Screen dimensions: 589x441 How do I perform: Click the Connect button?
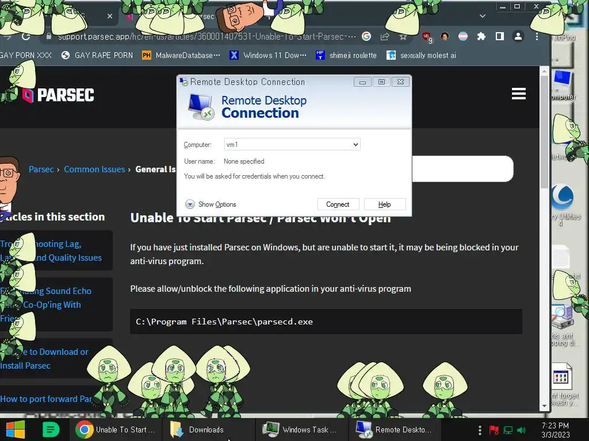(338, 204)
